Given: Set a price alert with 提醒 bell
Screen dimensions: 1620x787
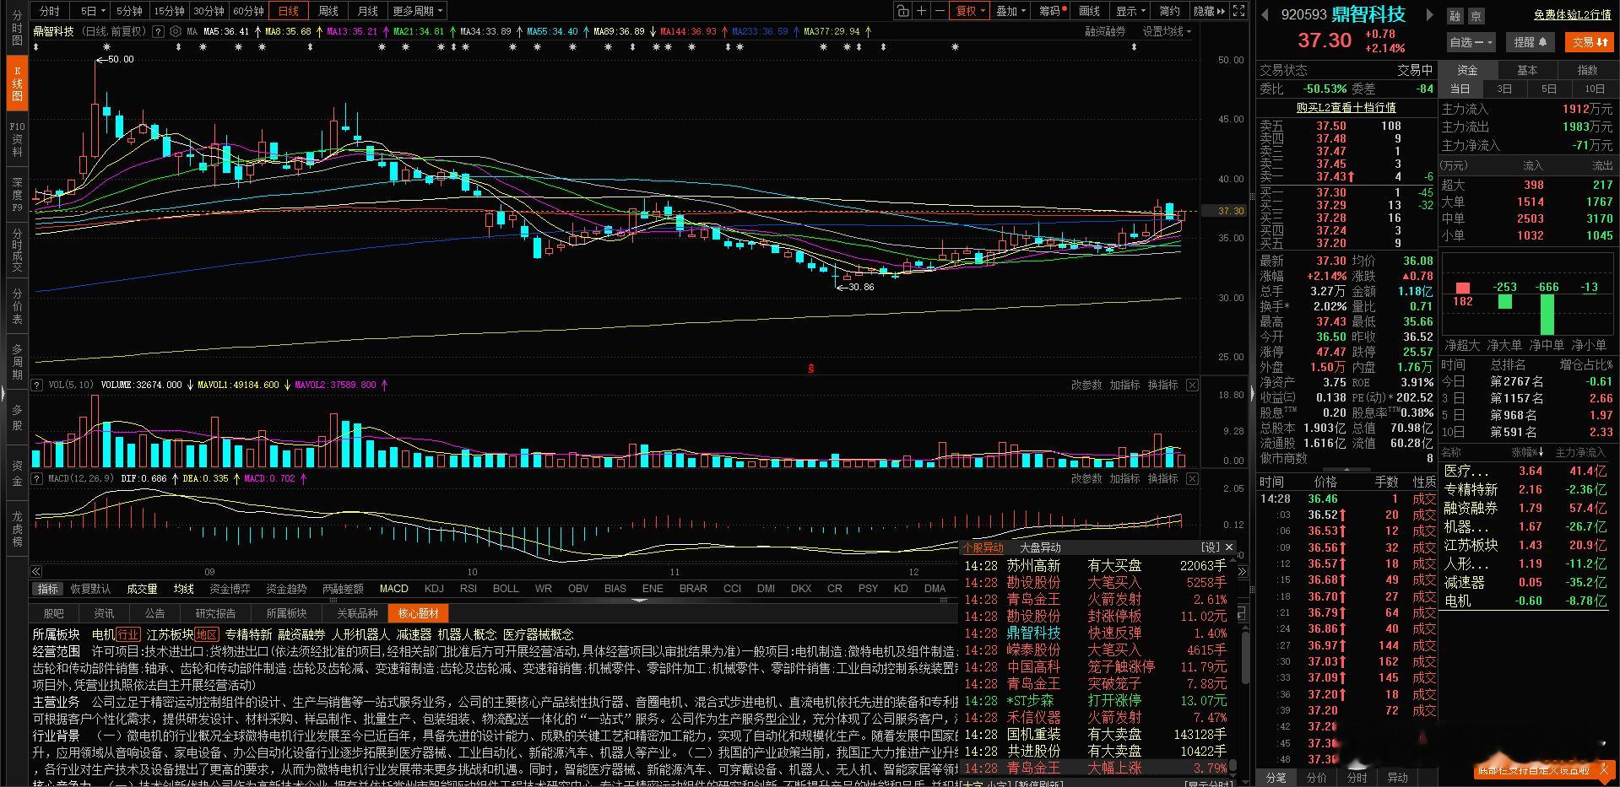Looking at the screenshot, I should 1531,42.
